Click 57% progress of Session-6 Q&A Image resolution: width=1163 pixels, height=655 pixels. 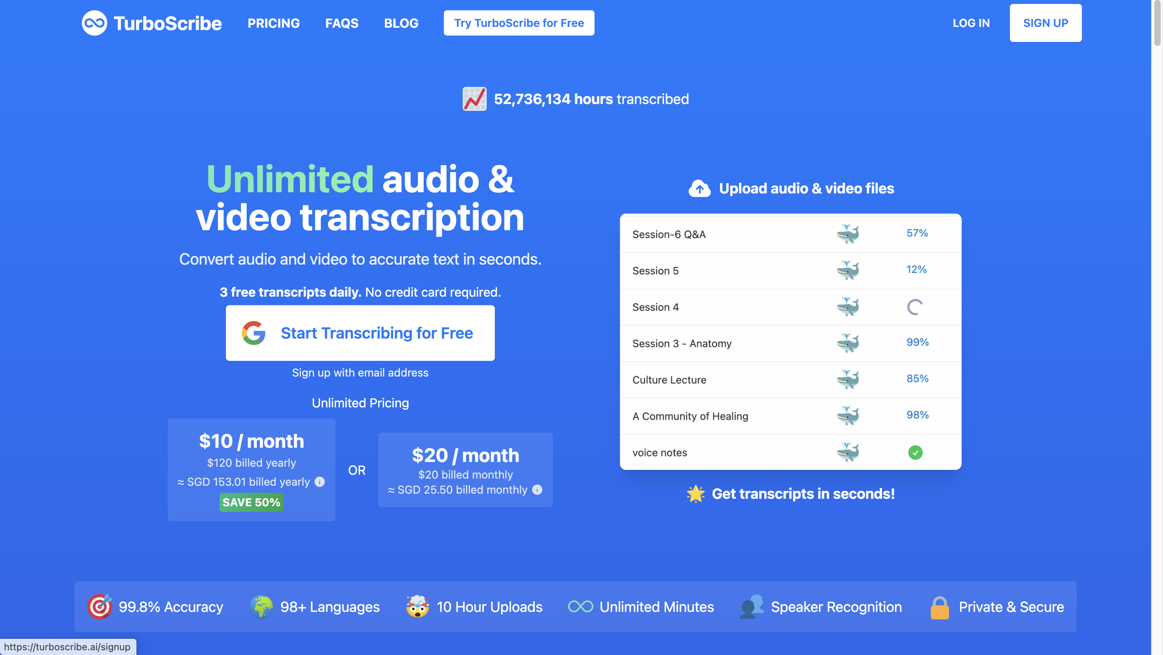(917, 233)
